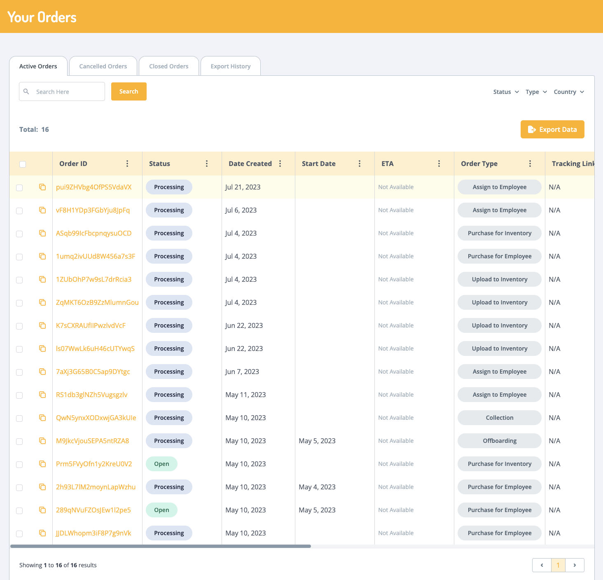The height and width of the screenshot is (580, 603).
Task: Open Date Created column kebab menu
Action: (280, 164)
